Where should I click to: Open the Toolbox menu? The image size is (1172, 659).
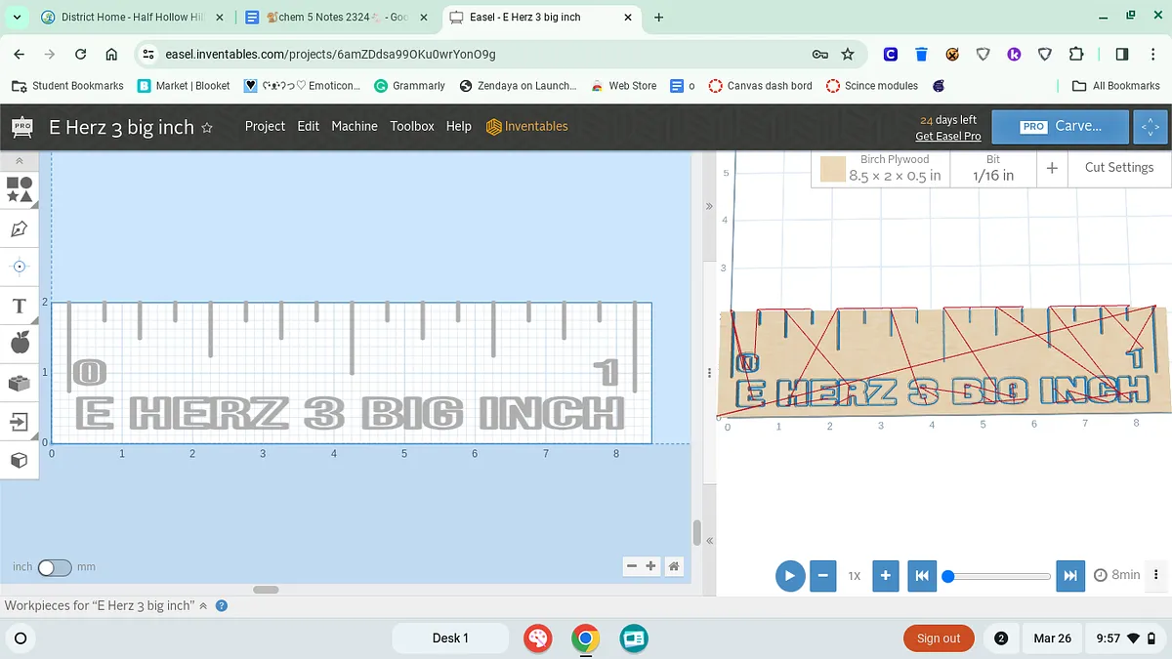[x=411, y=126]
